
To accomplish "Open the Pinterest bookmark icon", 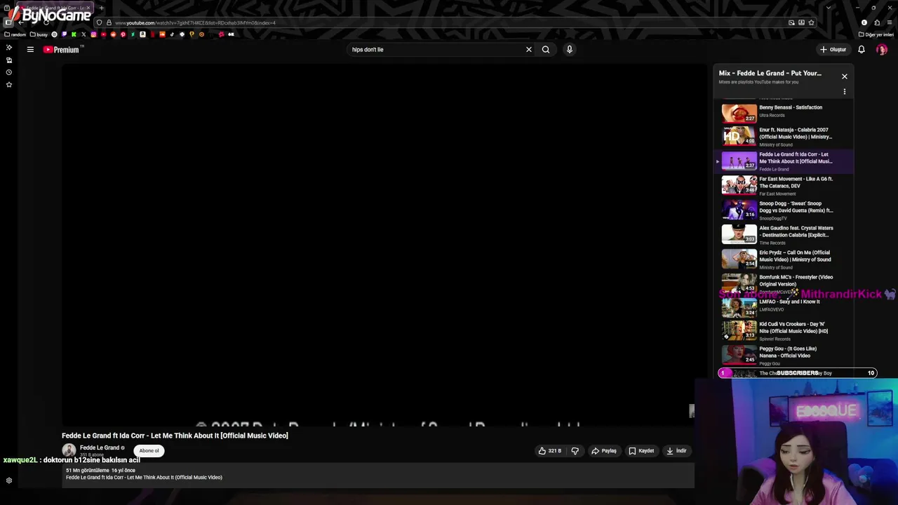I will tap(123, 34).
